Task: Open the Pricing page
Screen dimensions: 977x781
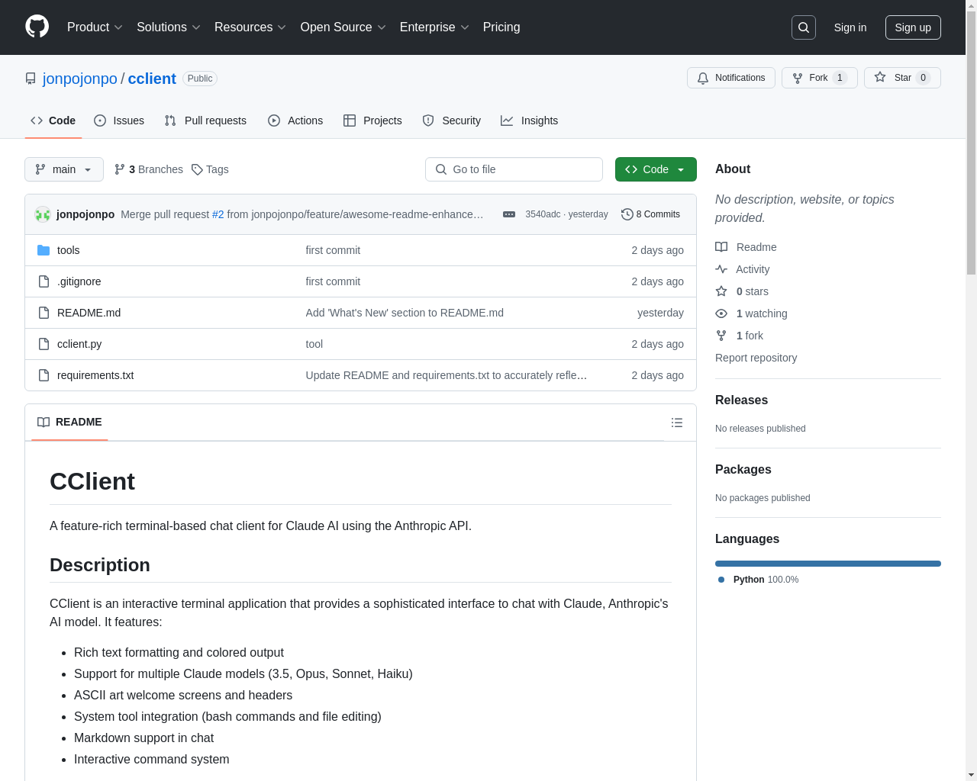Action: pyautogui.click(x=501, y=27)
